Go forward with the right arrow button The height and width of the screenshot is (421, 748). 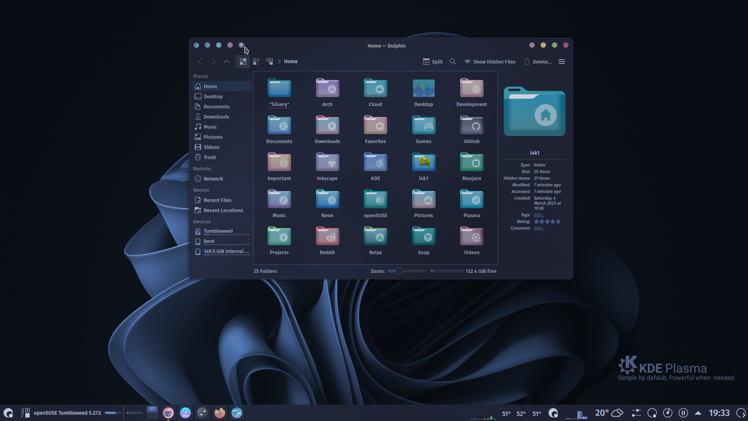pos(213,62)
